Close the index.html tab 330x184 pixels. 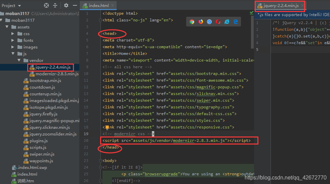113,5
